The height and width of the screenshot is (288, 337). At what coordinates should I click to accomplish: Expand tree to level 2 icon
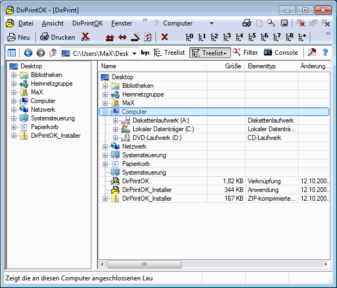(x=215, y=37)
